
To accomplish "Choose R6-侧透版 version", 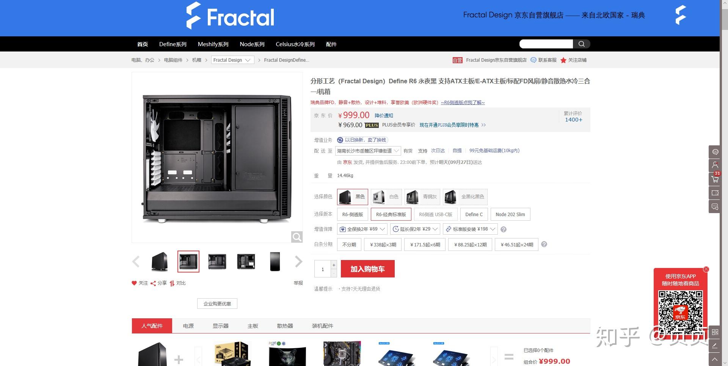I will [x=353, y=214].
